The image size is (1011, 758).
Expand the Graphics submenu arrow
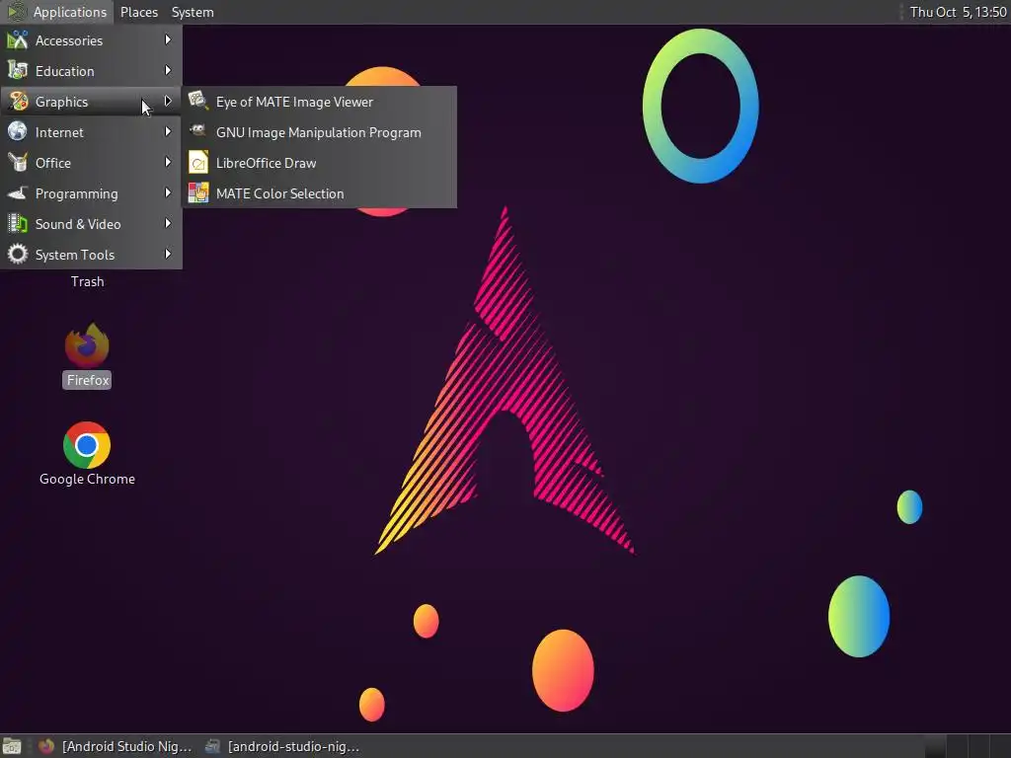tap(168, 102)
